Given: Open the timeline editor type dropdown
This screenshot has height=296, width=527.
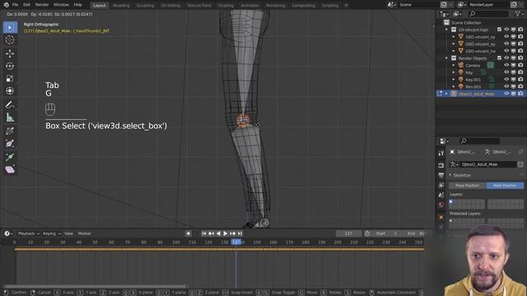Looking at the screenshot, I should [8, 234].
